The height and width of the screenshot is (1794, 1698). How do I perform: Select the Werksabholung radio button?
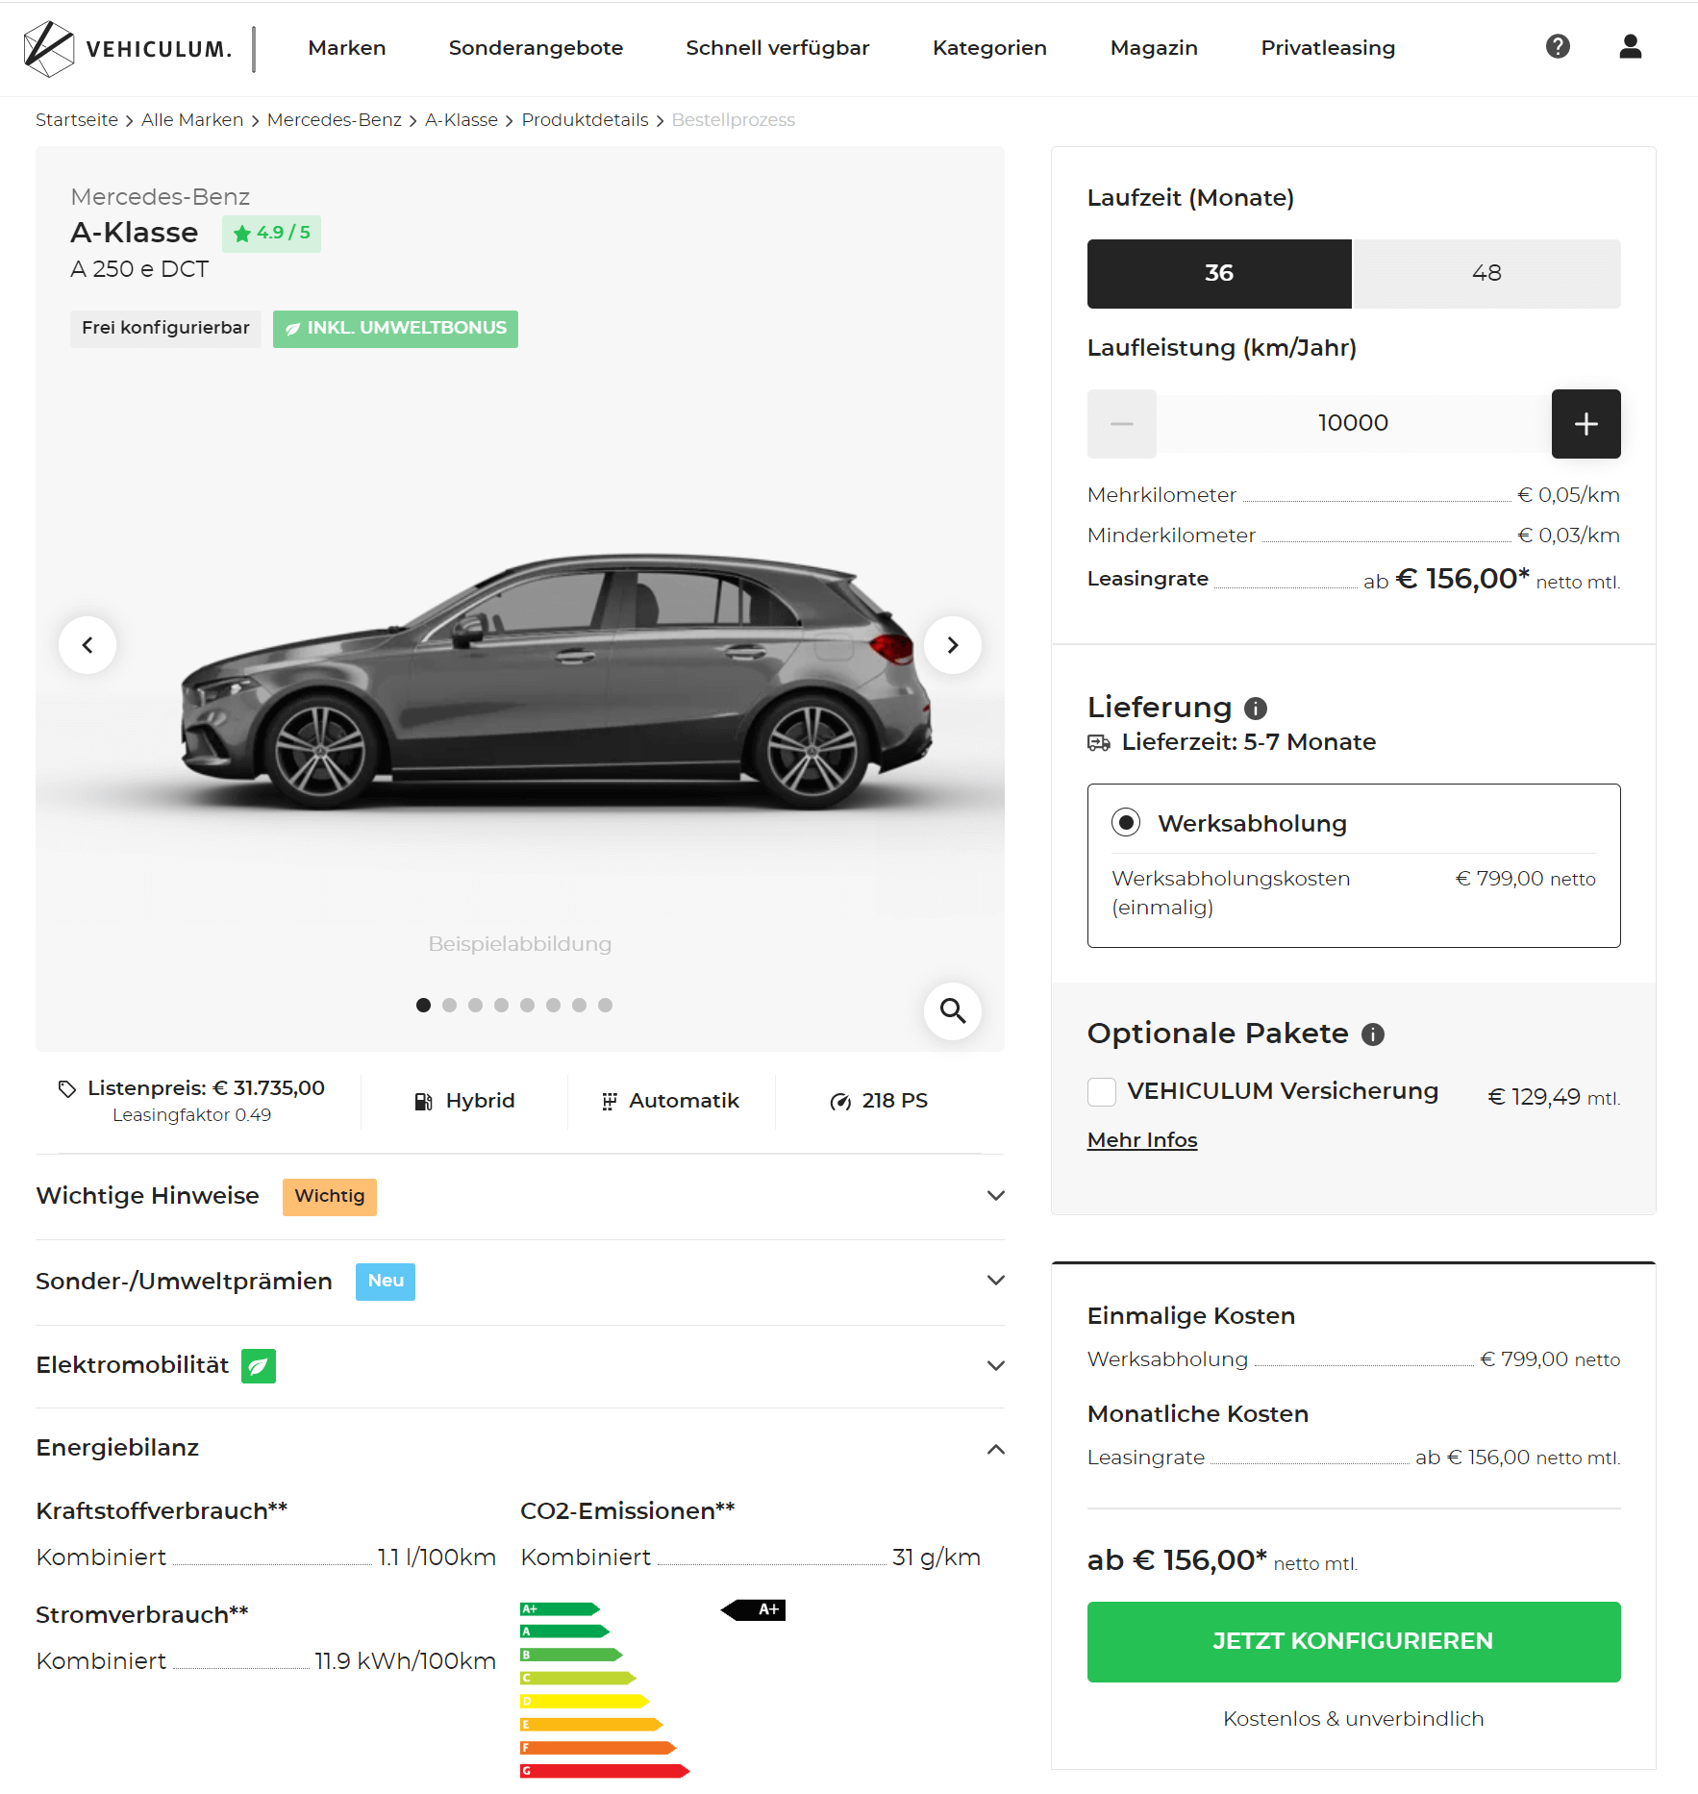tap(1125, 823)
